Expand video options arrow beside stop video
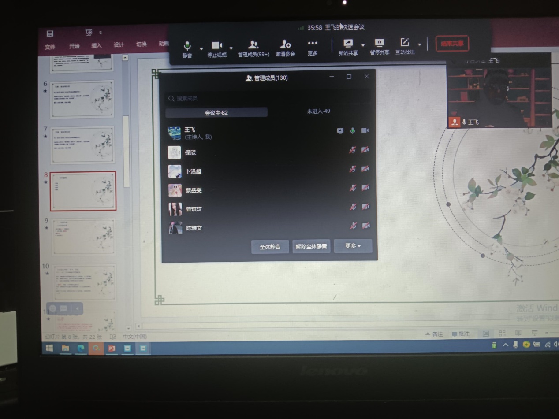Image resolution: width=559 pixels, height=419 pixels. point(231,48)
